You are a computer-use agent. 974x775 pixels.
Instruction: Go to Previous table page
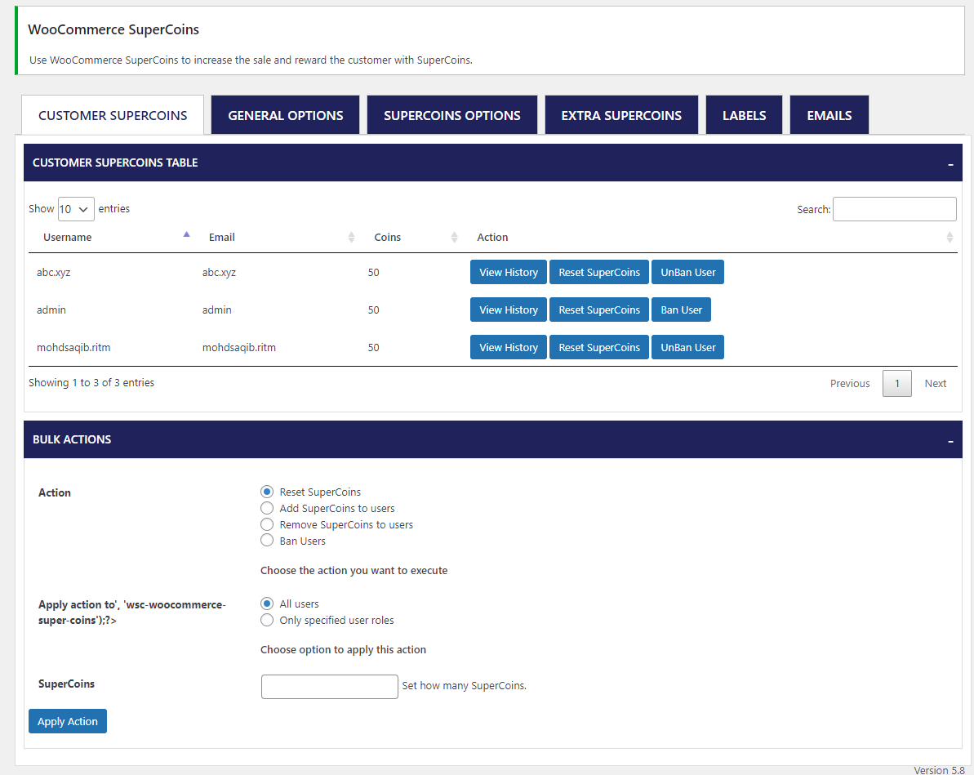(x=850, y=384)
